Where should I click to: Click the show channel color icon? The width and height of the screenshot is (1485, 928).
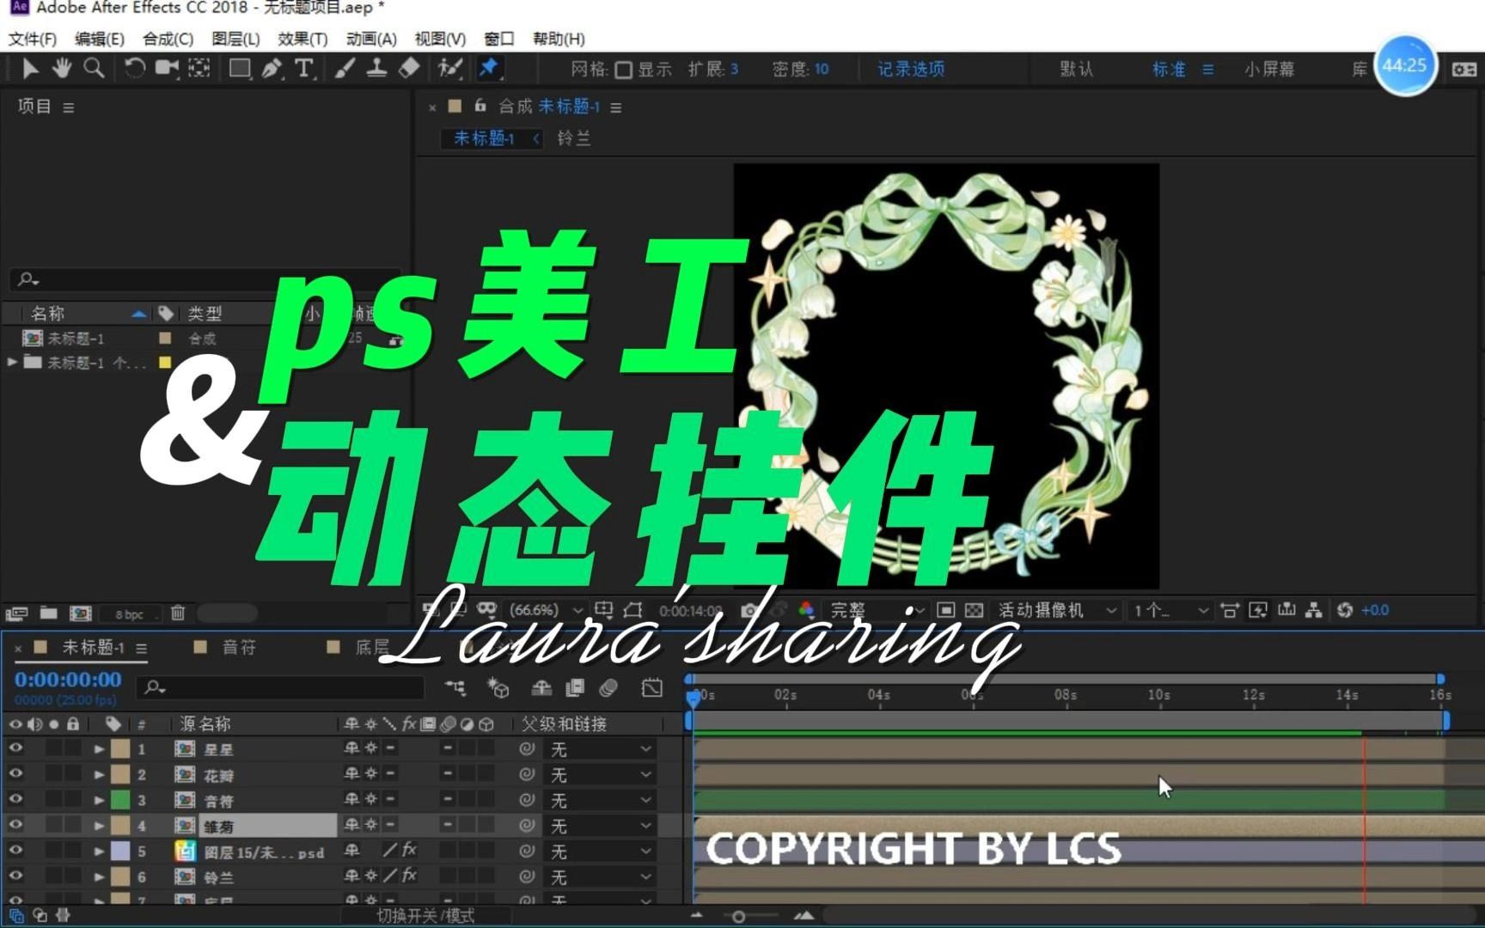coord(806,610)
